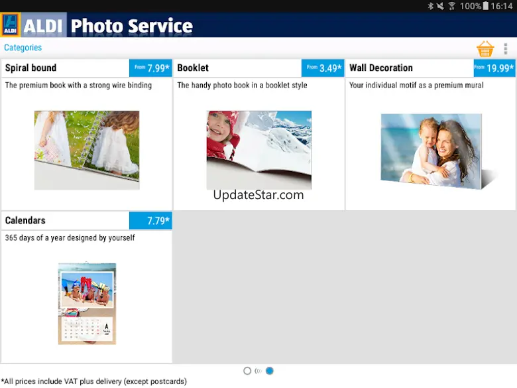Click the Wi-Fi status icon
This screenshot has height=388, width=517.
(x=452, y=6)
